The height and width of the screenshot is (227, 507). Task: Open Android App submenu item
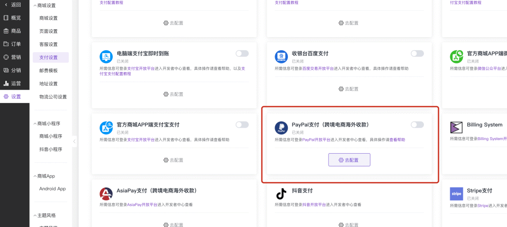tap(53, 189)
